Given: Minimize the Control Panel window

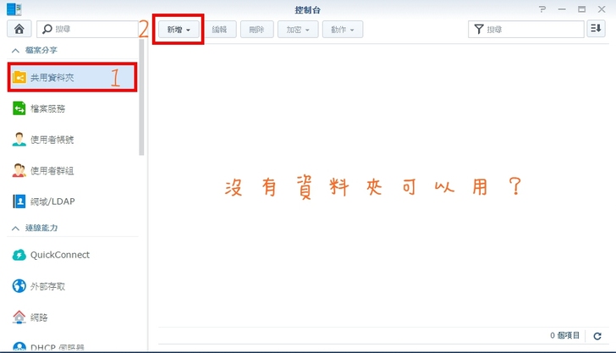Looking at the screenshot, I should click(x=562, y=9).
